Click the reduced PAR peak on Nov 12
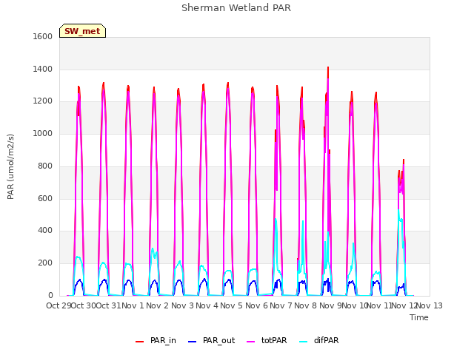 tap(403, 160)
